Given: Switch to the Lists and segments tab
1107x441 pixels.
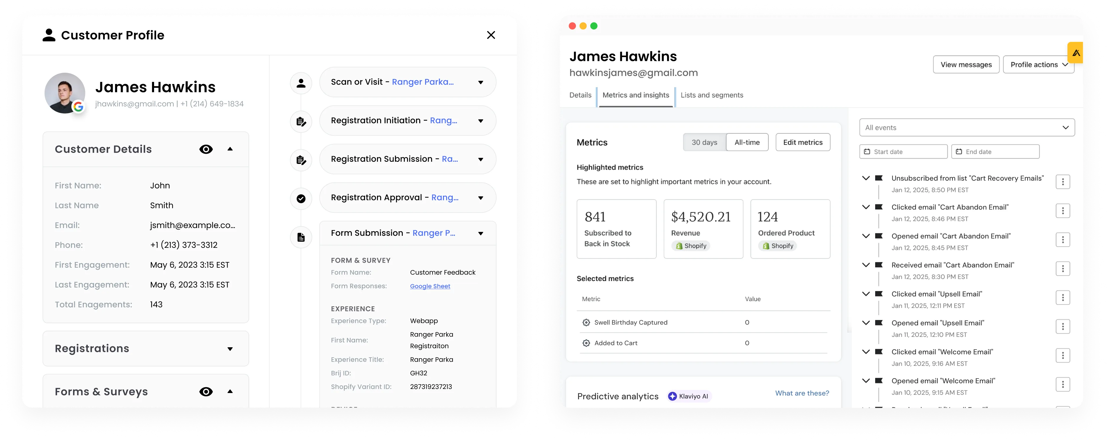Looking at the screenshot, I should [711, 95].
